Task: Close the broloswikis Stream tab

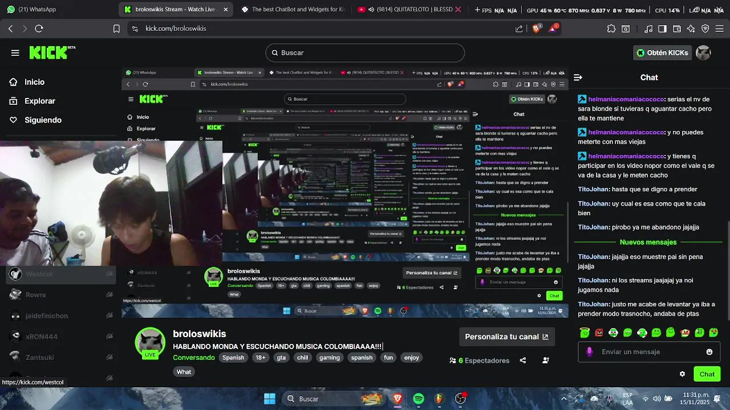Action: click(226, 10)
